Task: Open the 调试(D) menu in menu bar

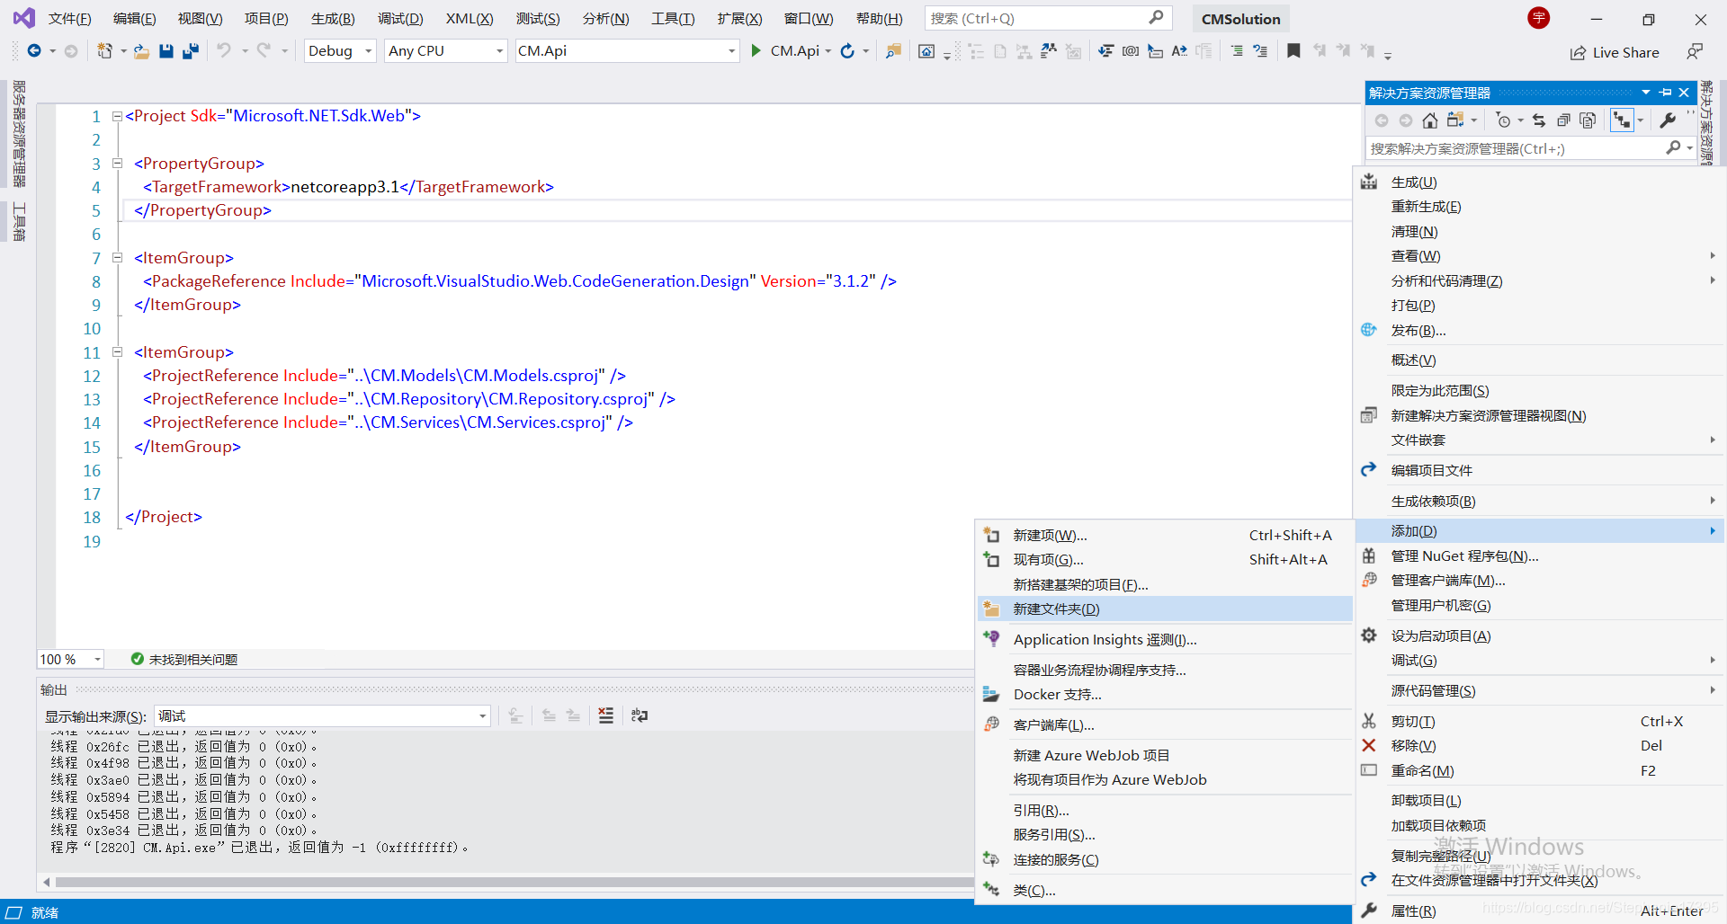Action: pos(400,19)
